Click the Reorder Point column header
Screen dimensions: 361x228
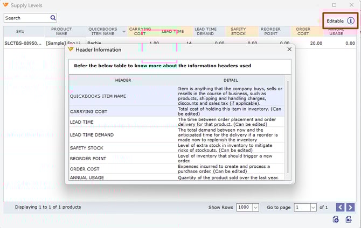[x=270, y=31]
